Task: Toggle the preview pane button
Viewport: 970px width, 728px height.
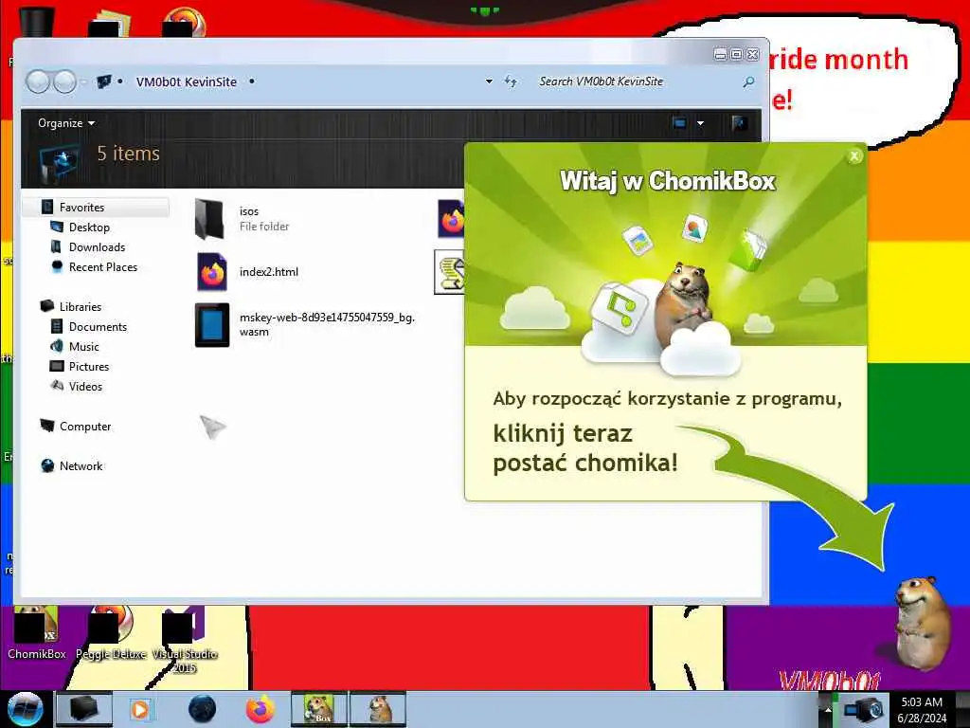Action: [x=739, y=122]
